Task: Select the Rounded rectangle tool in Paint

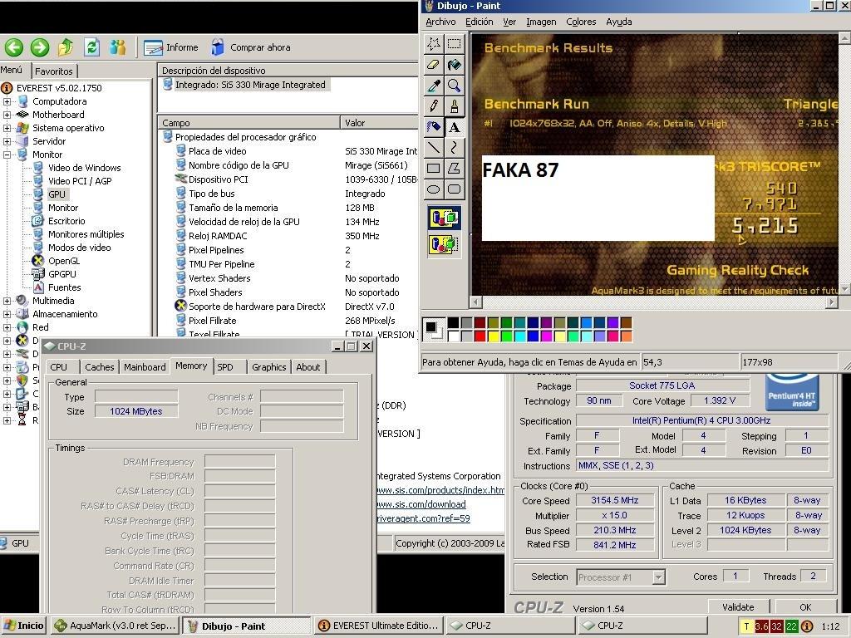Action: (x=455, y=189)
